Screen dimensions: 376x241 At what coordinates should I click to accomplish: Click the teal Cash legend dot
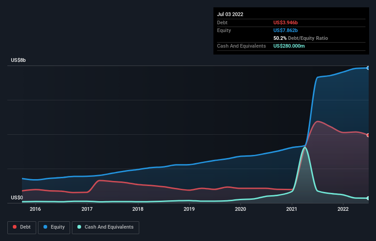click(79, 227)
